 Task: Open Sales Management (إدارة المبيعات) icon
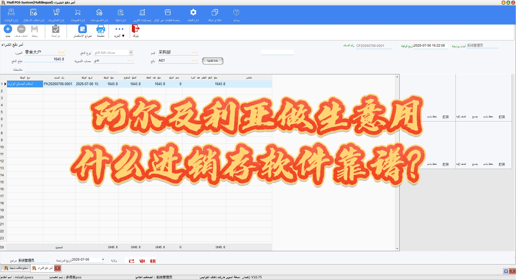click(78, 15)
